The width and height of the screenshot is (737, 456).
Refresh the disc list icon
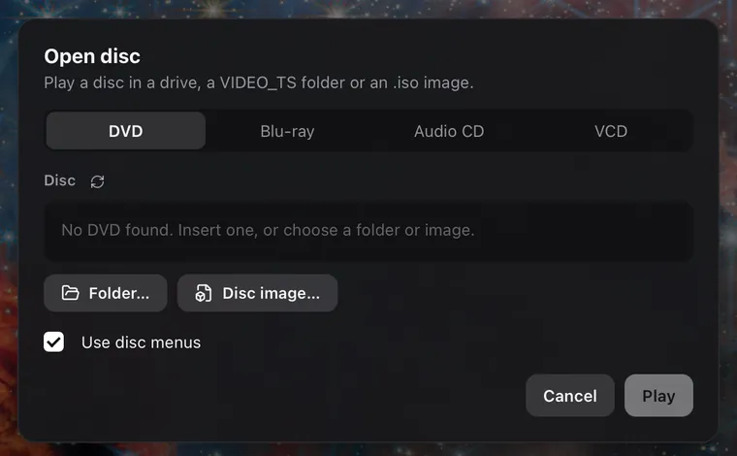(97, 181)
